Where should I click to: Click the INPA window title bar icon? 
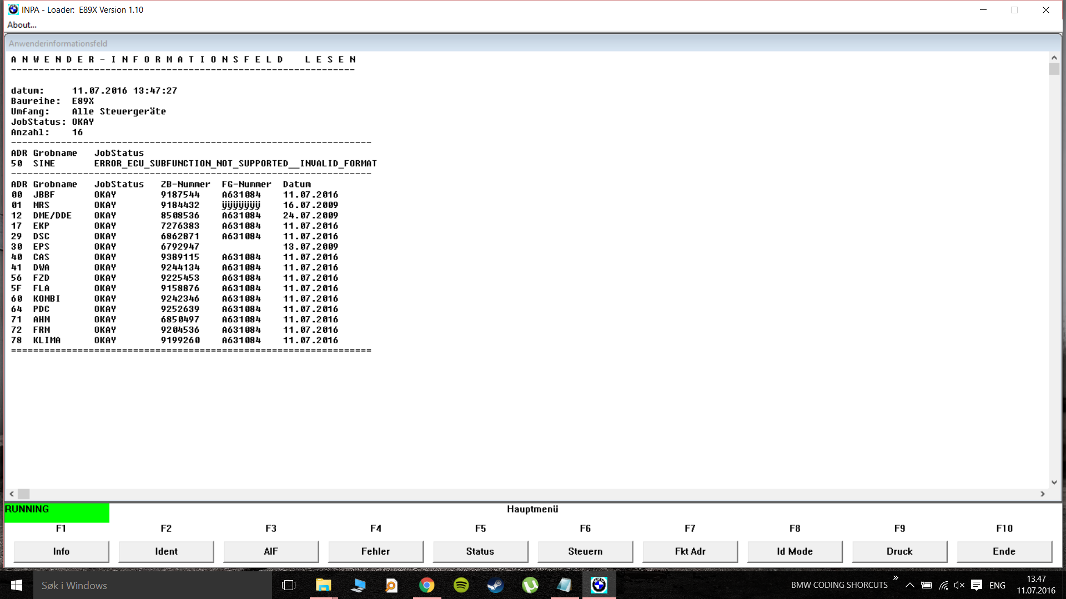click(x=13, y=9)
